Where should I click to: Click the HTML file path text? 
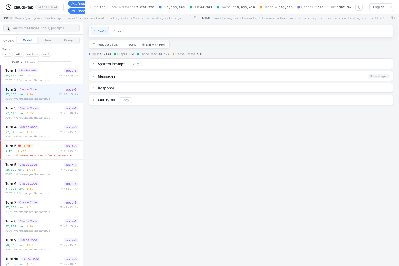tap(298, 18)
